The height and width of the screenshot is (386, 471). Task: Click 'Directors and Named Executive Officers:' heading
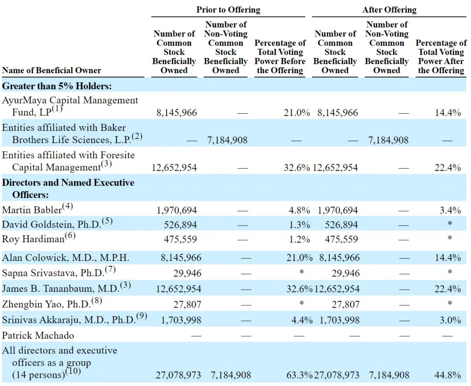pos(68,189)
